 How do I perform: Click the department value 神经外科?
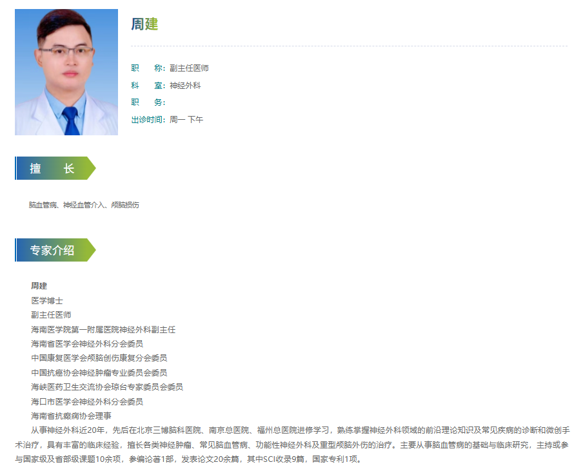pos(185,86)
